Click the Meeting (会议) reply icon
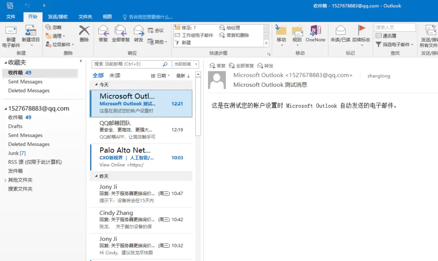 (156, 30)
